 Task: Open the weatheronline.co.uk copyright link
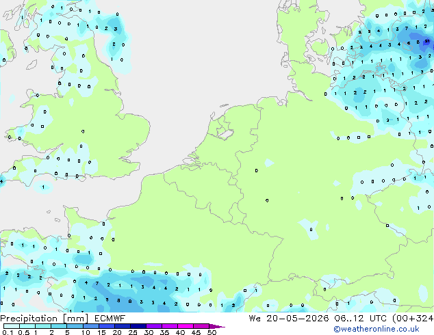[376, 329]
